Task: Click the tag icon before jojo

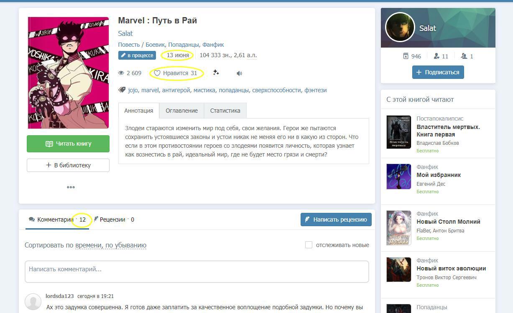Action: pos(122,90)
